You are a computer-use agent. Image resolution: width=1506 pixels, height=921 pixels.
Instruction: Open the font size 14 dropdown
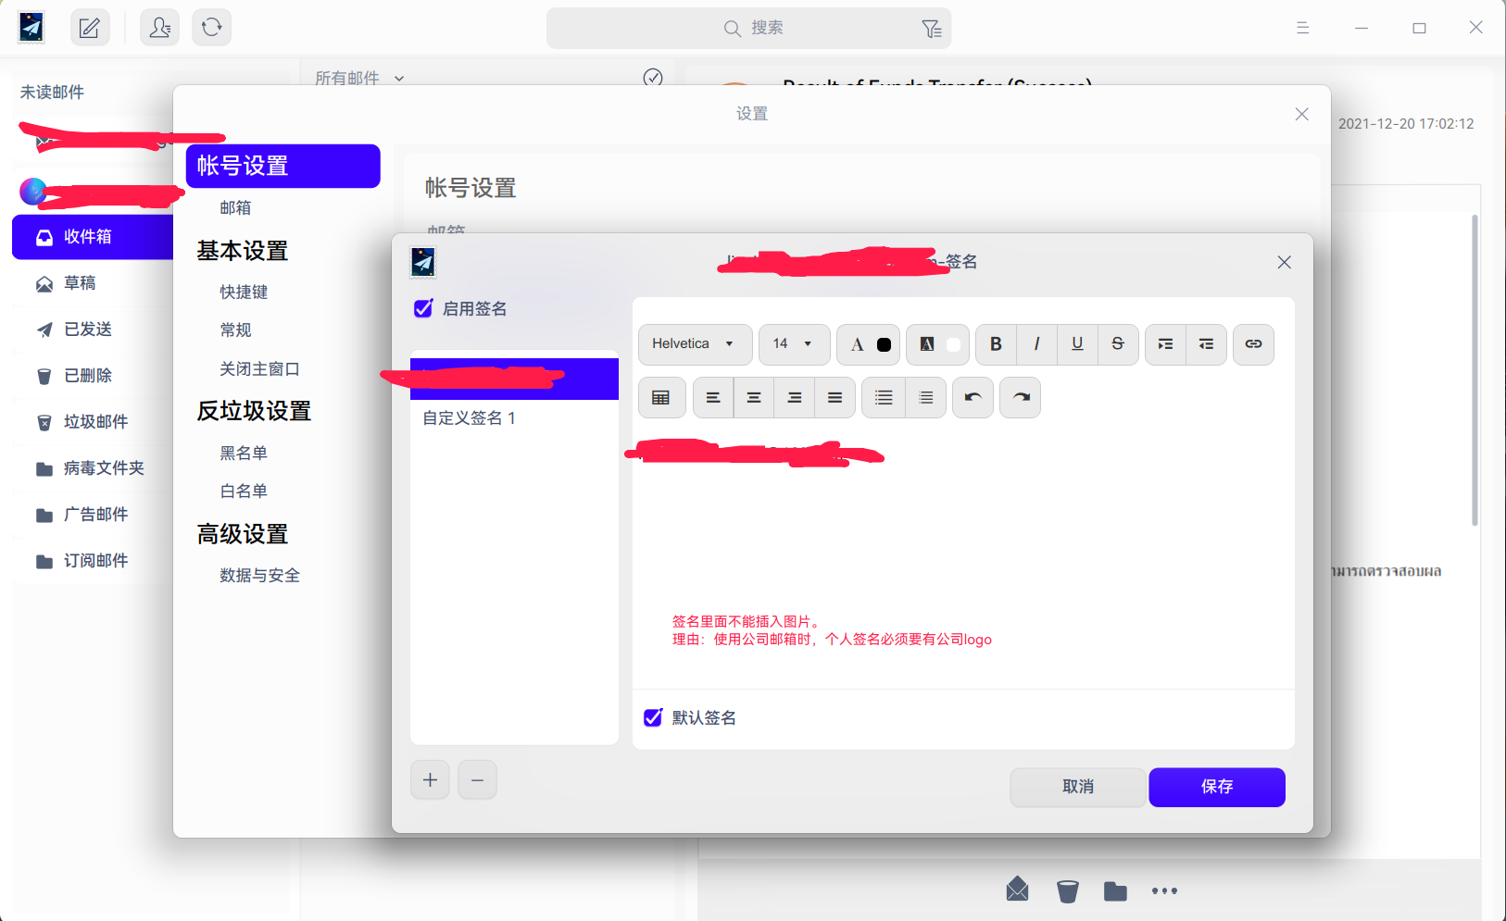click(x=795, y=344)
